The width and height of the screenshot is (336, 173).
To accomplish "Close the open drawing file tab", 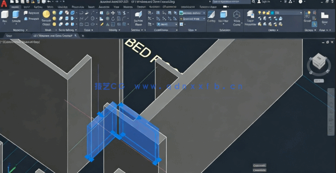I will pos(76,35).
